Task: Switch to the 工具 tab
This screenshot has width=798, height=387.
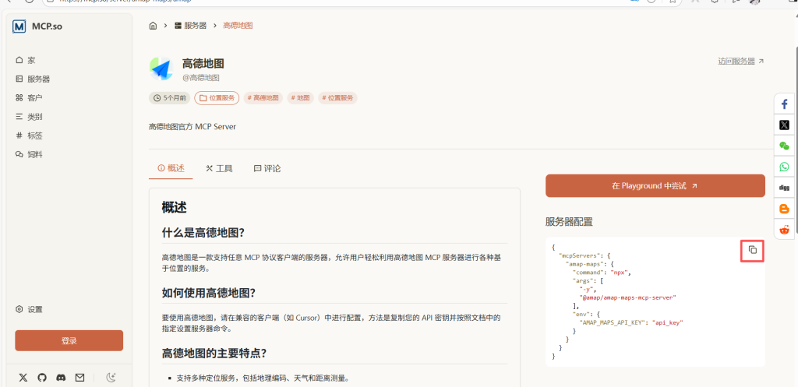Action: point(219,168)
